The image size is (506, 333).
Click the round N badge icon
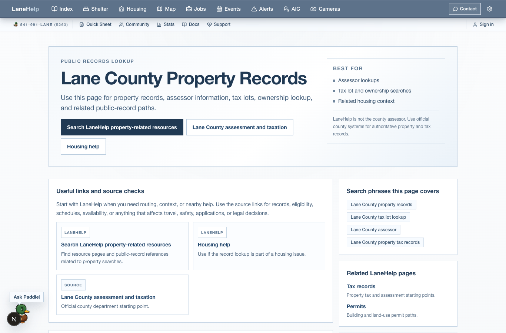click(x=14, y=319)
